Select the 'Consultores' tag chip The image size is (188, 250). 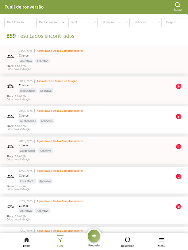click(x=27, y=181)
